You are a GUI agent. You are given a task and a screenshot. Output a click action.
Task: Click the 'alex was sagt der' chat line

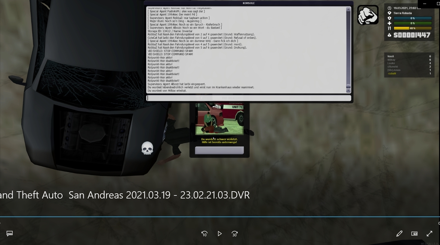[x=176, y=11]
